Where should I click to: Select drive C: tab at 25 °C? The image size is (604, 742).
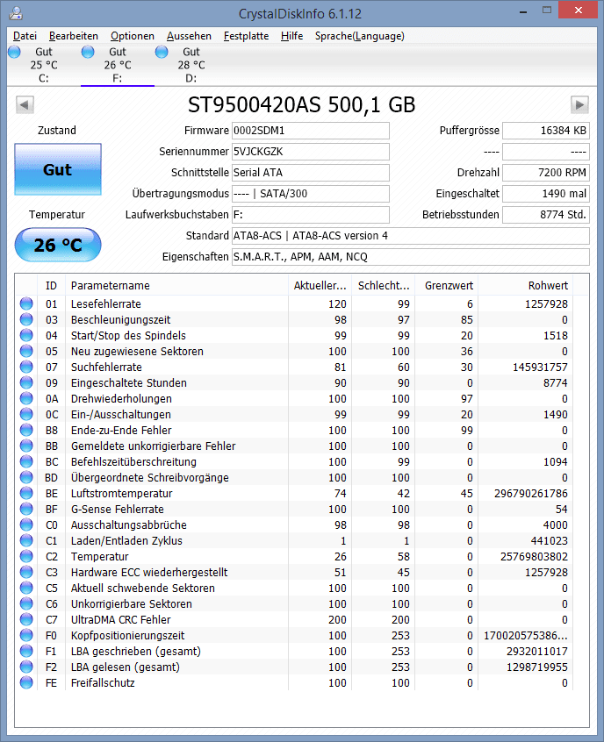coord(44,65)
